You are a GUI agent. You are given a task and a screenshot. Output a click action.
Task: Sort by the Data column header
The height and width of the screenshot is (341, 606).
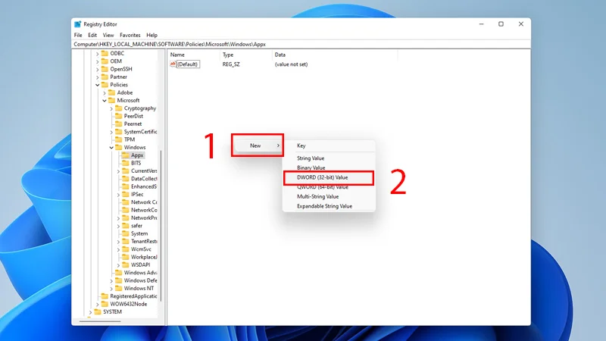point(335,55)
